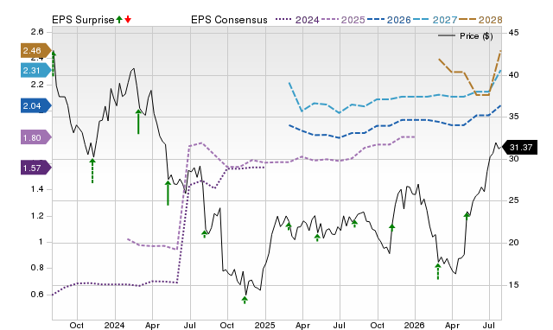Click the 2024 dotted purple legend entry
This screenshot has width=553, height=330.
pyautogui.click(x=297, y=20)
